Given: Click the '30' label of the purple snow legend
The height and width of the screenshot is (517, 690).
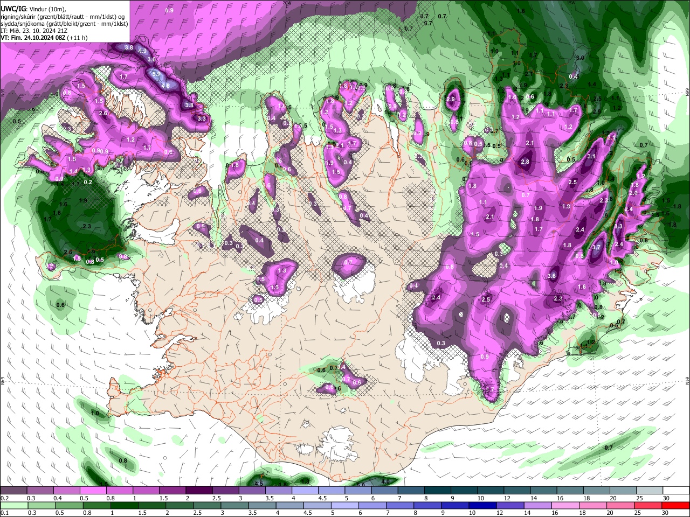Looking at the screenshot, I should click(x=666, y=498).
